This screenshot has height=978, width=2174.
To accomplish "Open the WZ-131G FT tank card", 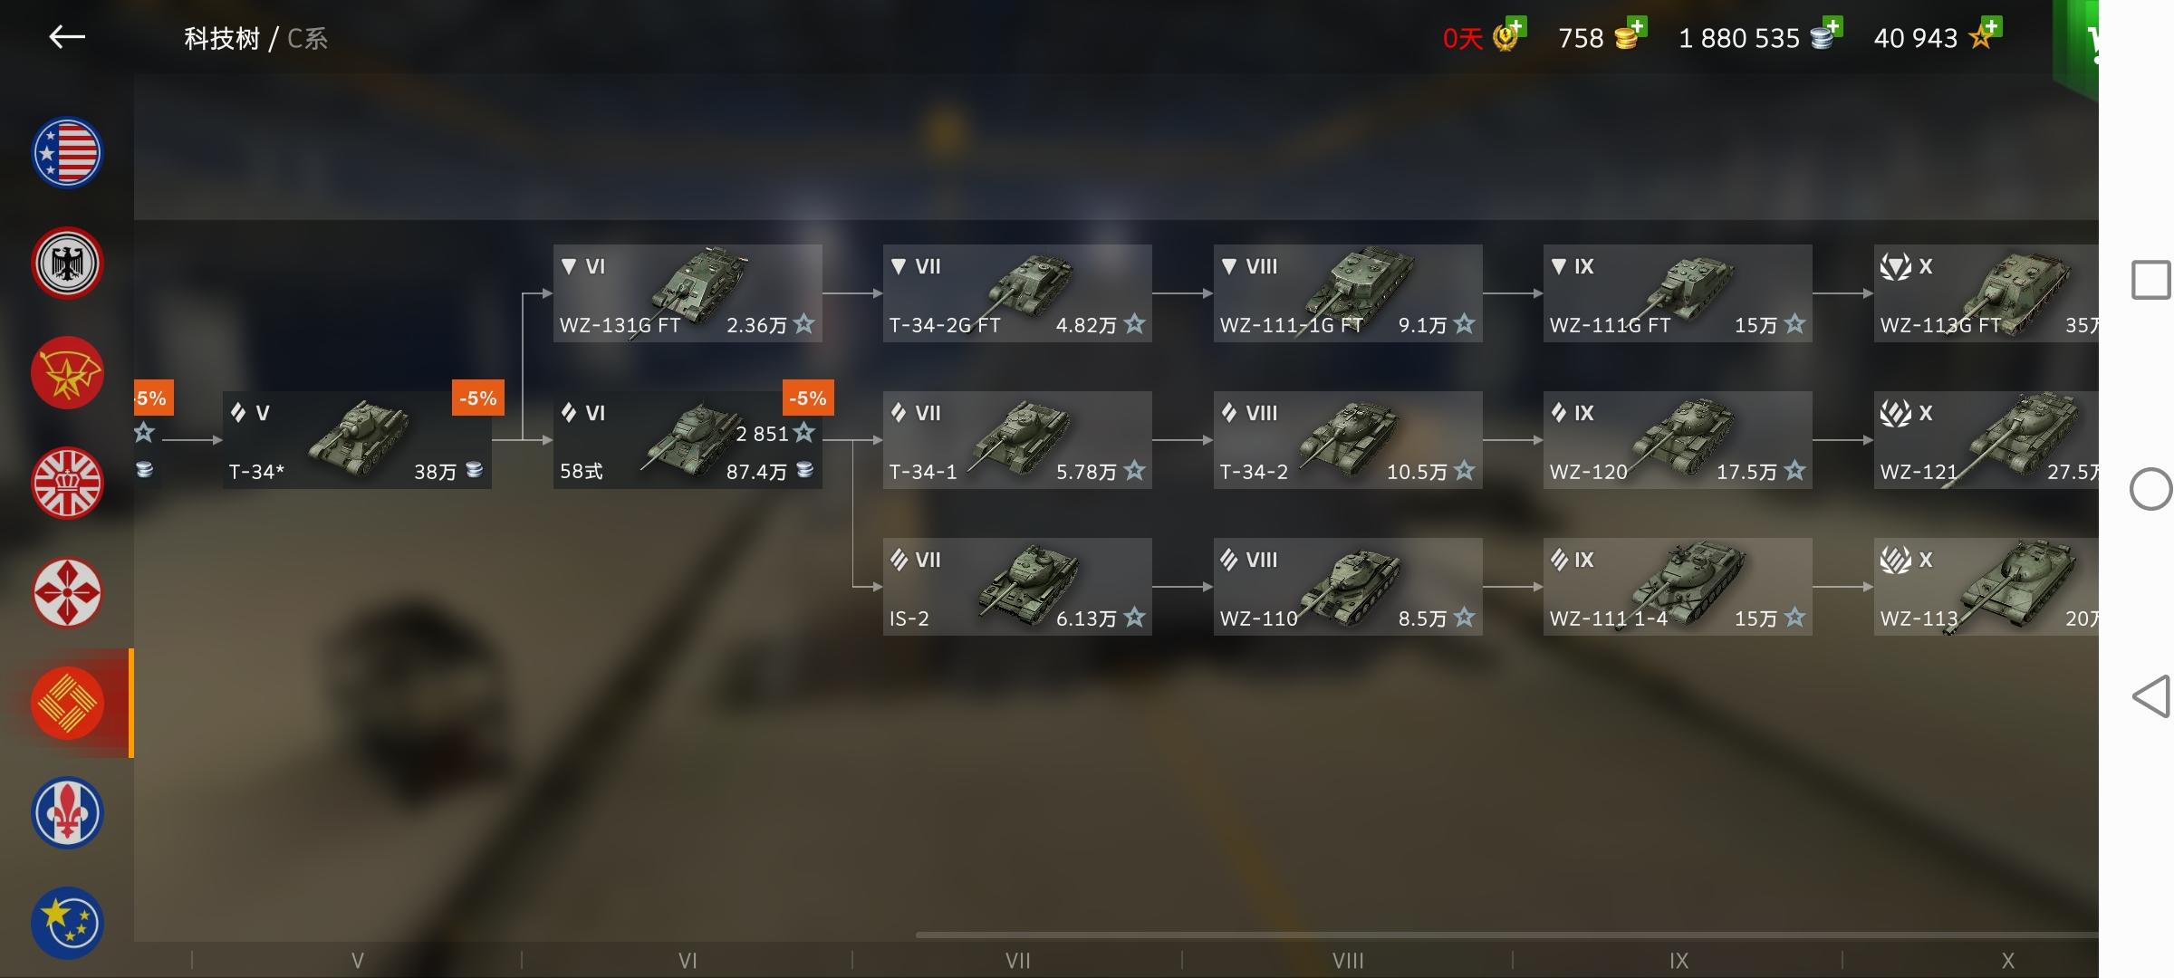I will click(688, 293).
